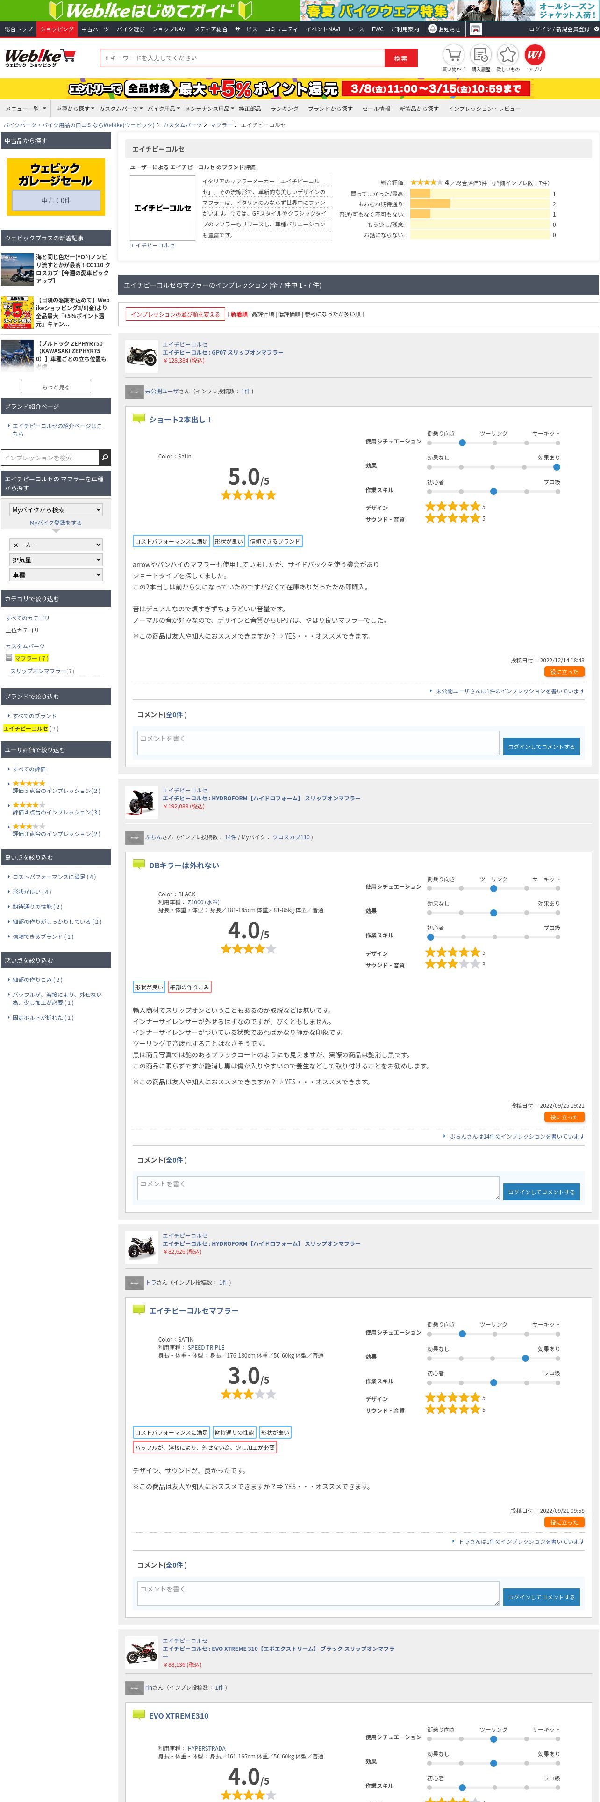Open ランキング menu item
This screenshot has height=1802, width=600.
[284, 109]
